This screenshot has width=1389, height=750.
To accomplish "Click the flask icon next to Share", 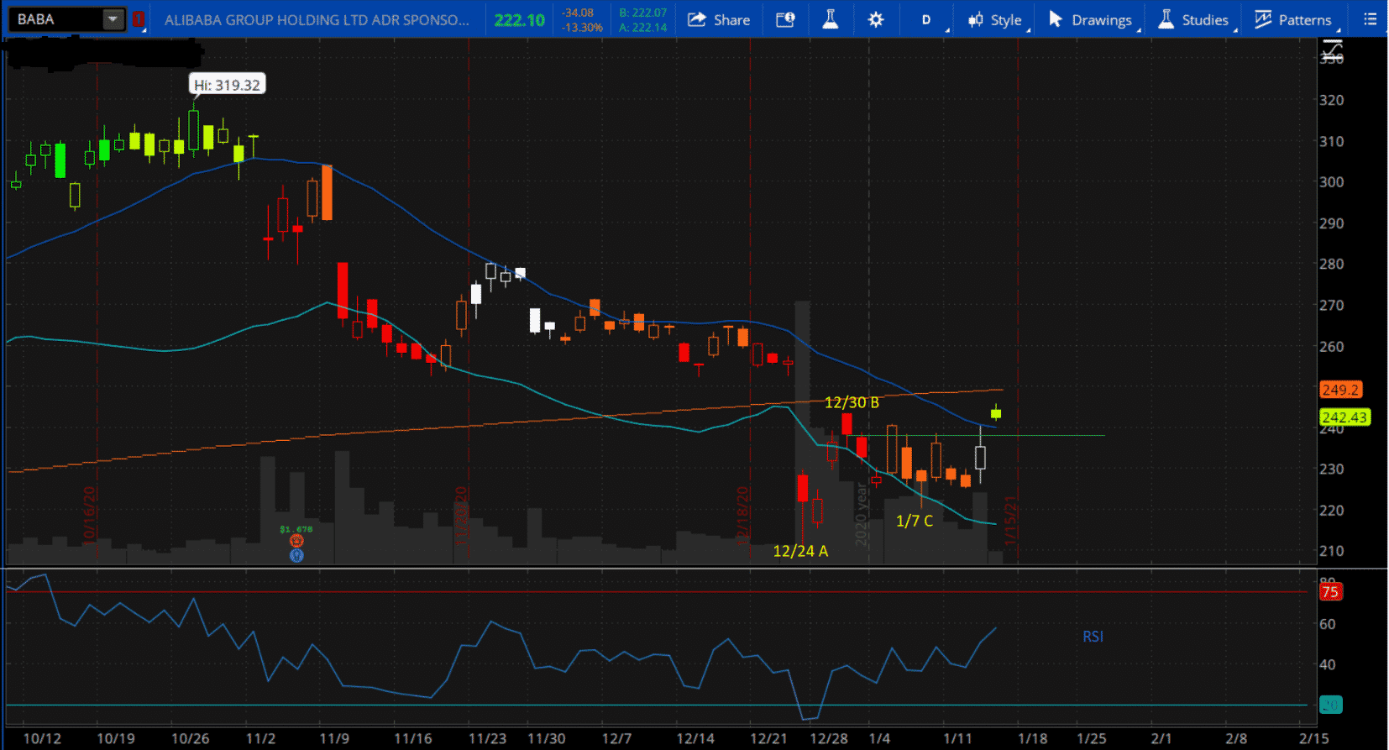I will point(831,19).
